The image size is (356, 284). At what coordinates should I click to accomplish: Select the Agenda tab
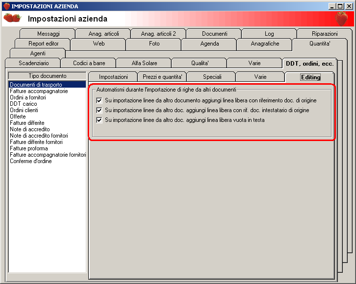pyautogui.click(x=209, y=44)
